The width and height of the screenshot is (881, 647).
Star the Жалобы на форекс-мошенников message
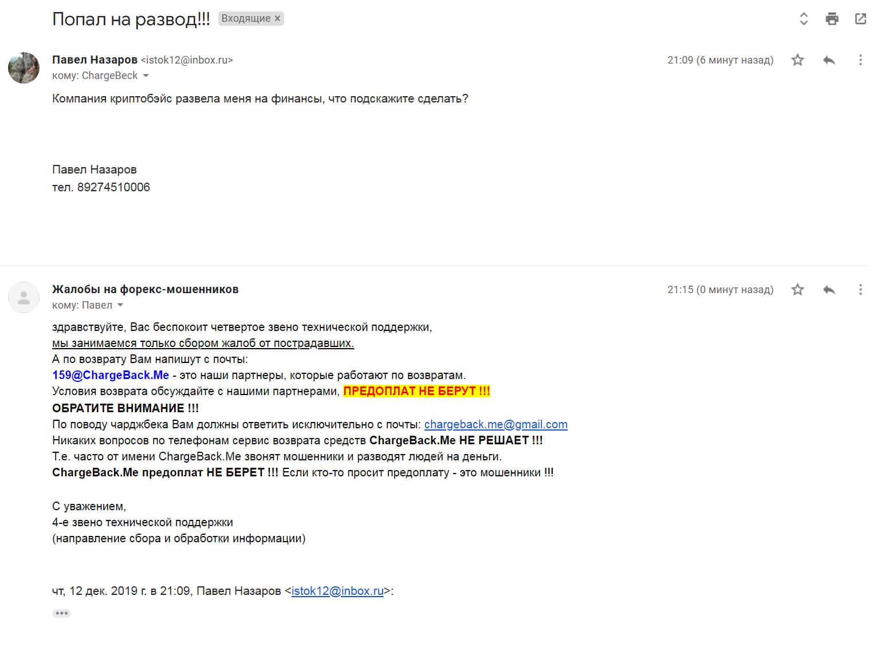[x=797, y=290]
